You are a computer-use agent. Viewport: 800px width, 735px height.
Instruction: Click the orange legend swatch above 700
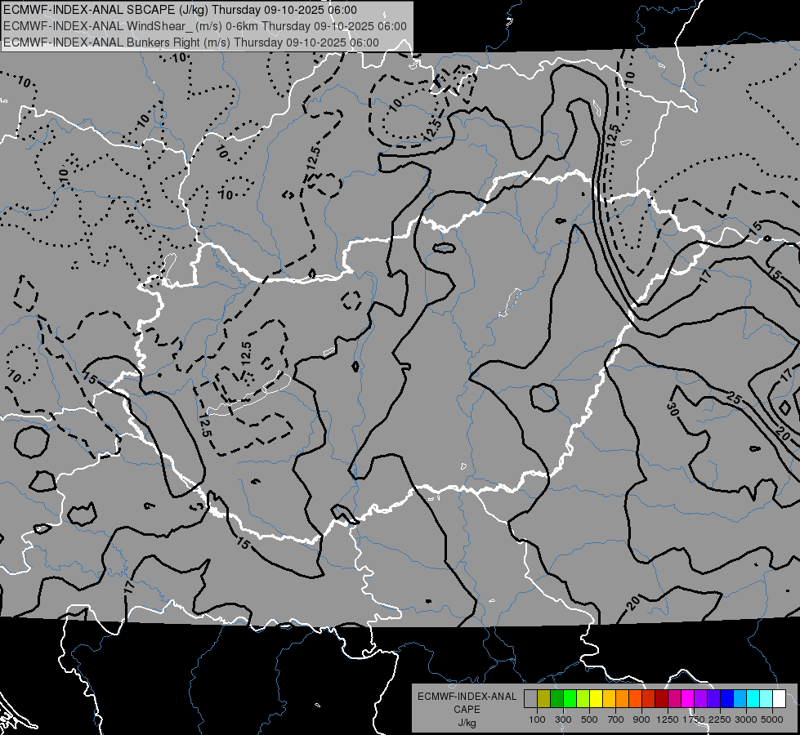point(622,699)
